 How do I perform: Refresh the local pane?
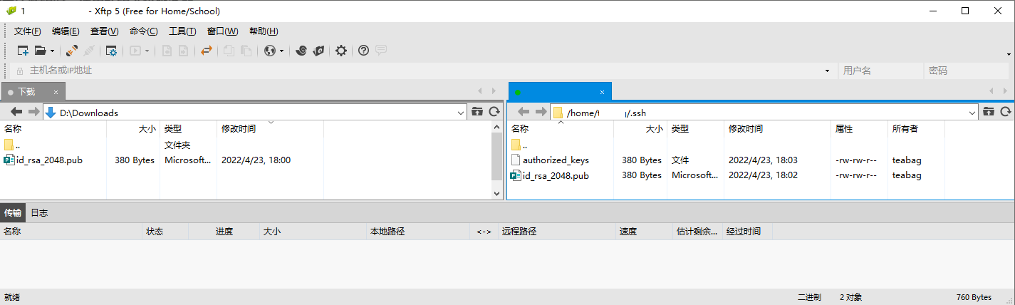494,112
